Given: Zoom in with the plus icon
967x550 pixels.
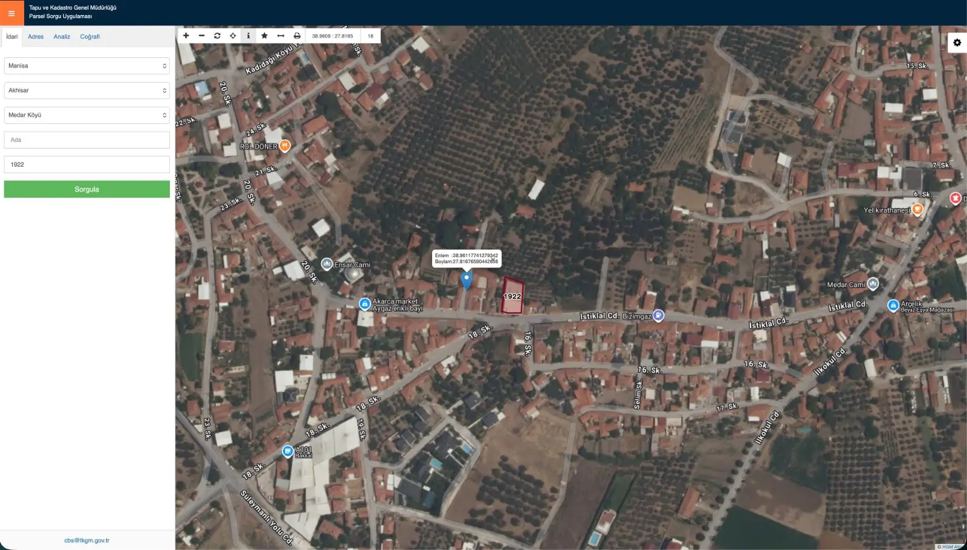Looking at the screenshot, I should 186,36.
